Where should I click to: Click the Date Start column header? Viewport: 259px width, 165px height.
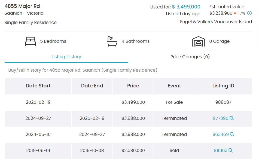pyautogui.click(x=38, y=86)
